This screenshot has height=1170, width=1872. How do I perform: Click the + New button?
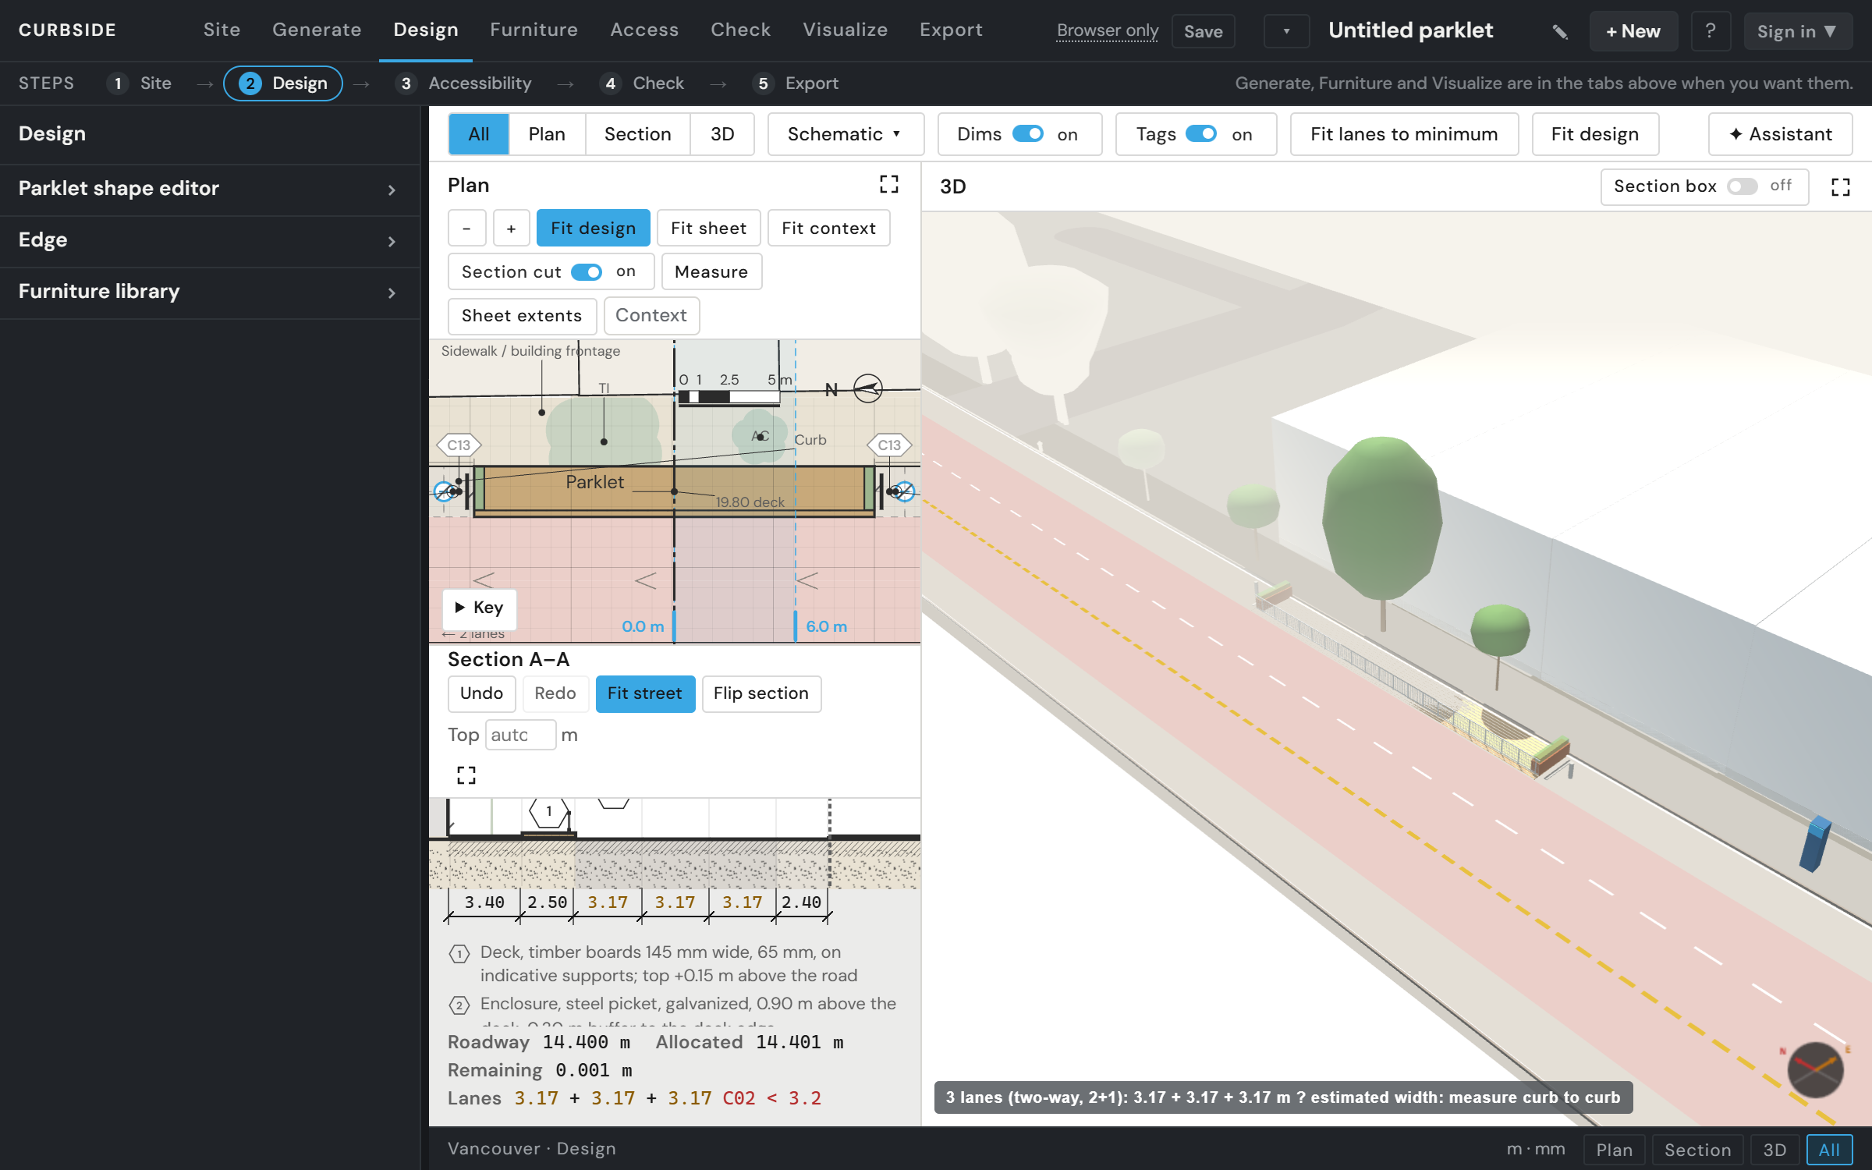point(1633,31)
